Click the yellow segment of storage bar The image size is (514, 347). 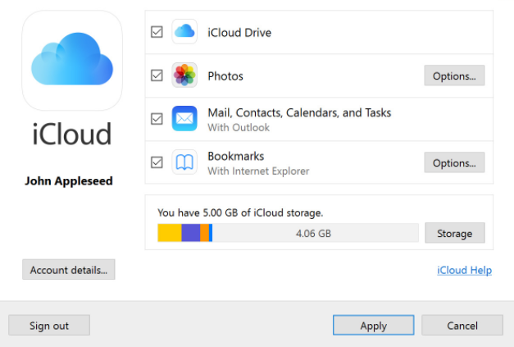[169, 233]
